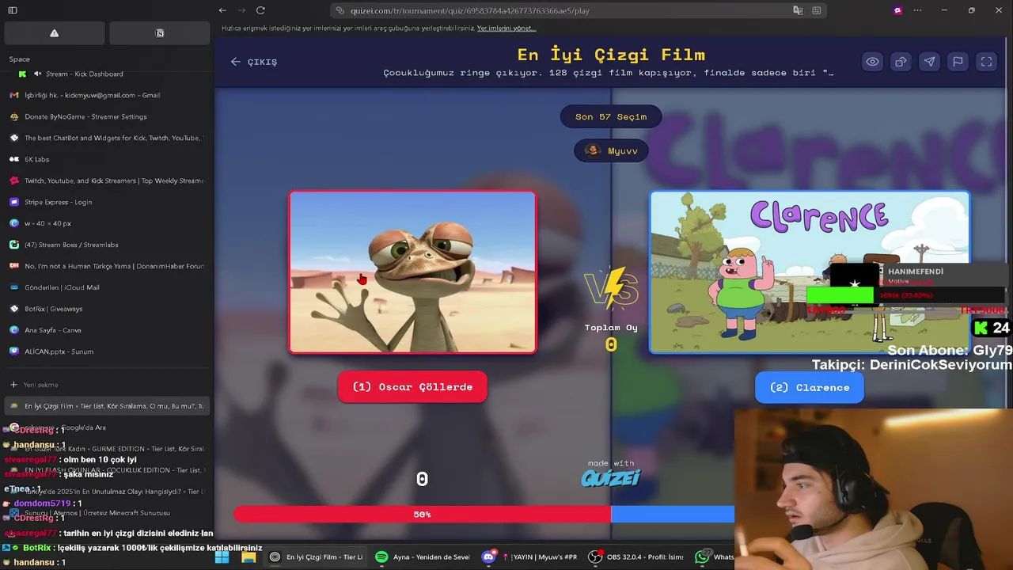The height and width of the screenshot is (570, 1013).
Task: Switch to En İyi Çizgi Film taskbar window
Action: (316, 557)
